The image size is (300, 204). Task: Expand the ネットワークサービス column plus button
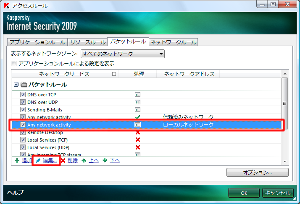point(114,74)
